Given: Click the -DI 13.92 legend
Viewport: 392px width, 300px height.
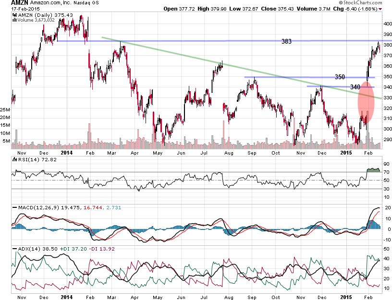Looking at the screenshot, I should pyautogui.click(x=101, y=249).
